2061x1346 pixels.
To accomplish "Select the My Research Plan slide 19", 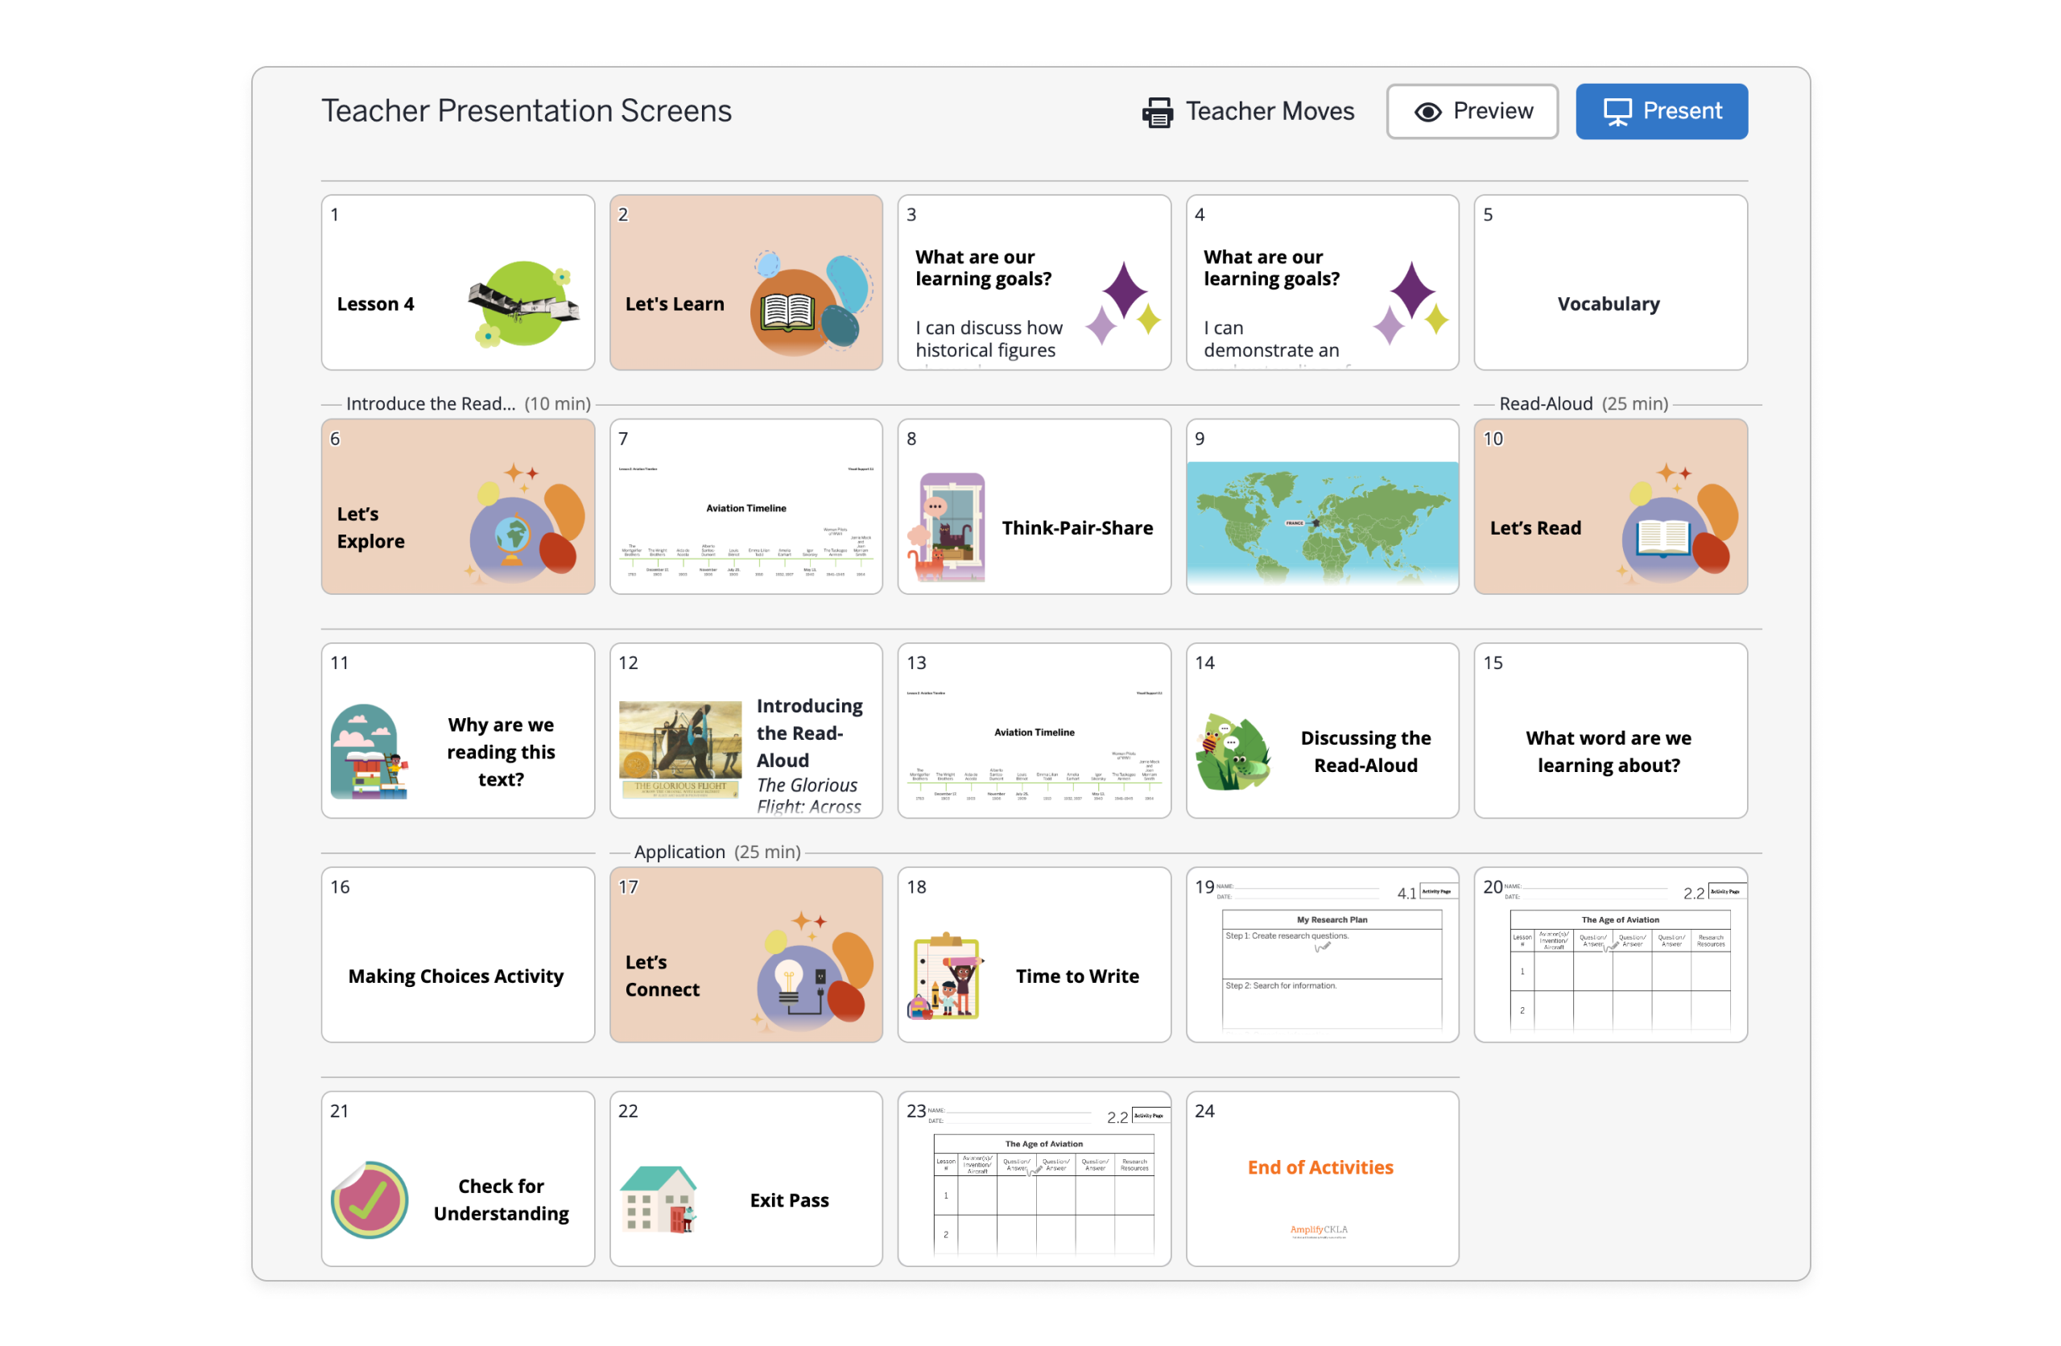I will [x=1321, y=955].
